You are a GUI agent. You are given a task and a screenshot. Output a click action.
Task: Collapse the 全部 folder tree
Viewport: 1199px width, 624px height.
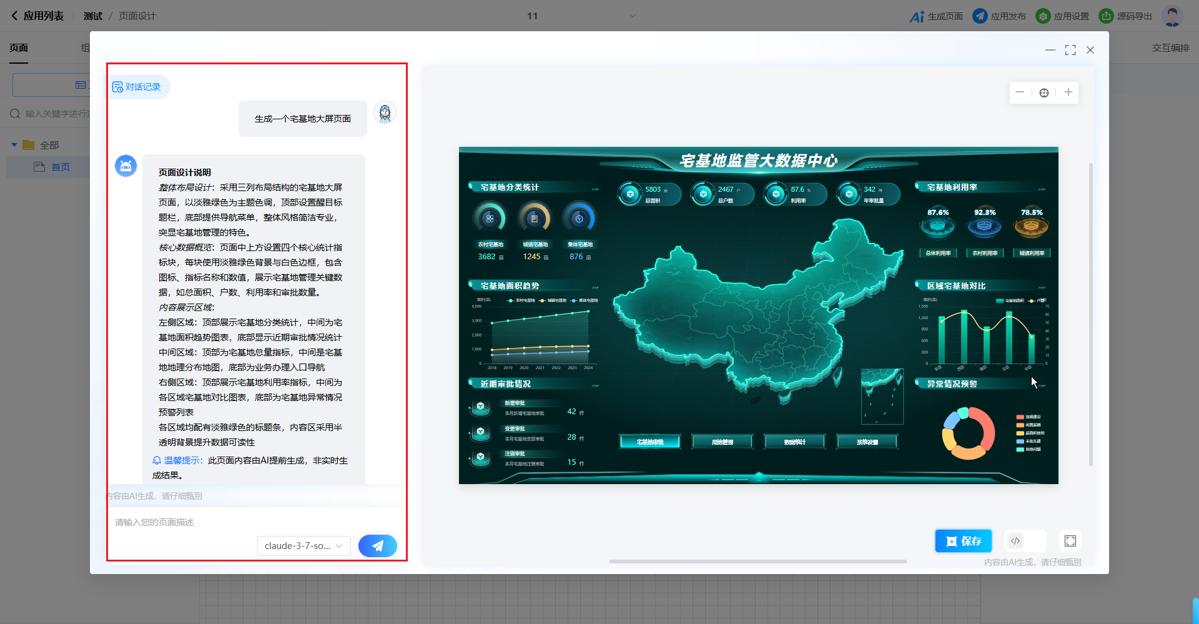tap(14, 145)
